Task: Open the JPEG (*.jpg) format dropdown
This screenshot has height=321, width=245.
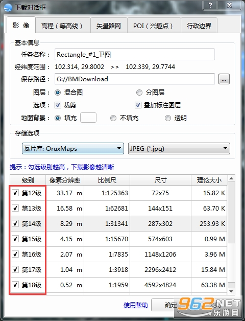Action: tap(179, 148)
